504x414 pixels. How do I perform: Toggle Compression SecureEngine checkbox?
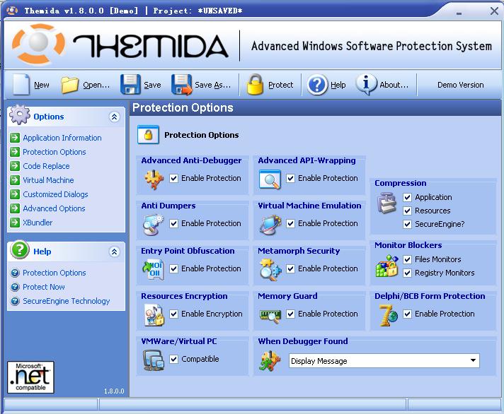(407, 224)
